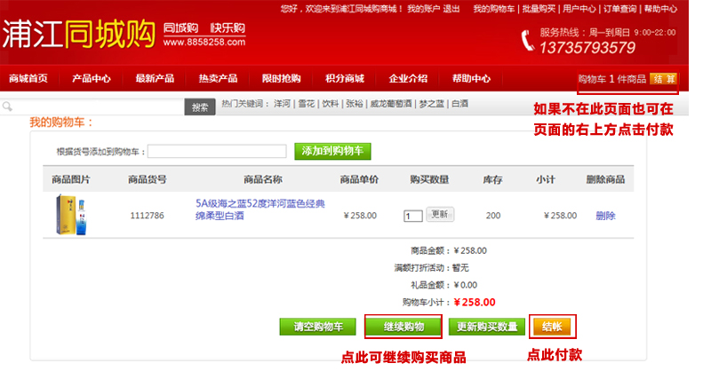The width and height of the screenshot is (711, 387).
Task: Click the orange 结帐 checkout button
Action: pyautogui.click(x=552, y=327)
